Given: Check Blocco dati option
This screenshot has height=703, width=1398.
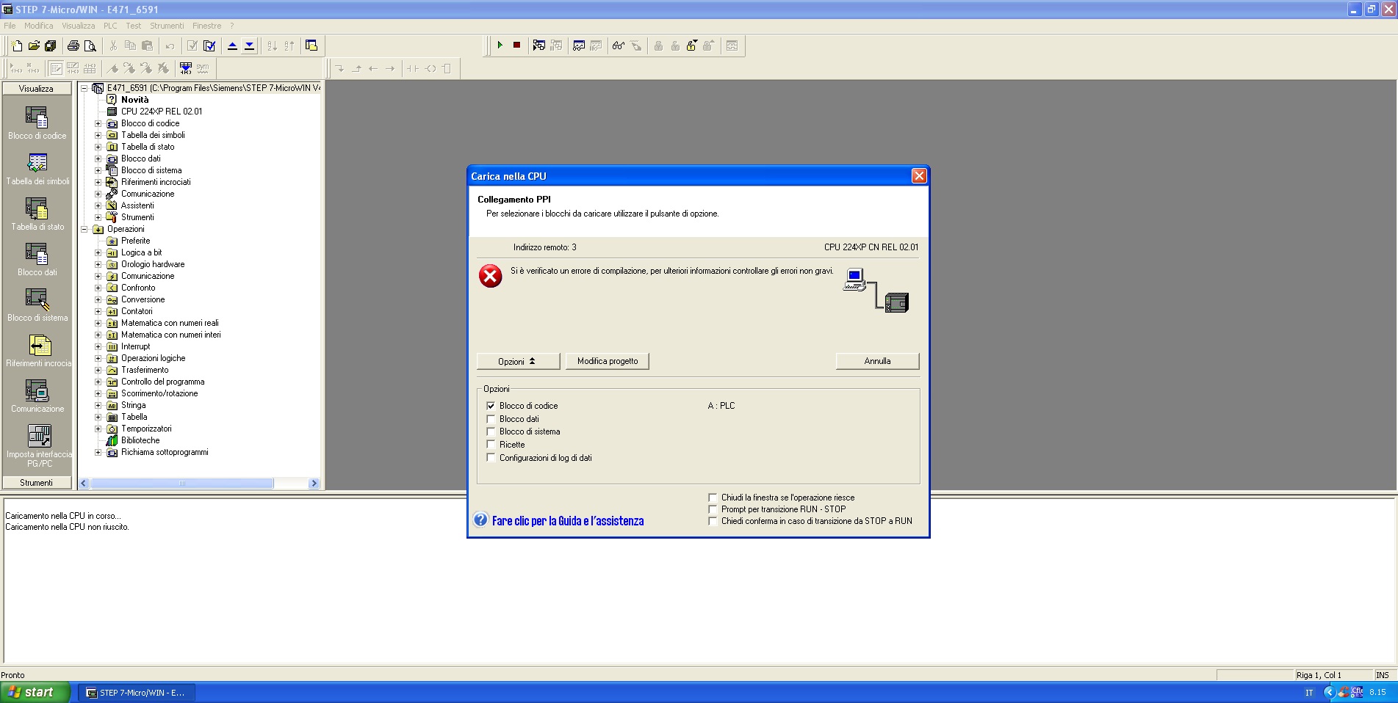Looking at the screenshot, I should click(491, 419).
